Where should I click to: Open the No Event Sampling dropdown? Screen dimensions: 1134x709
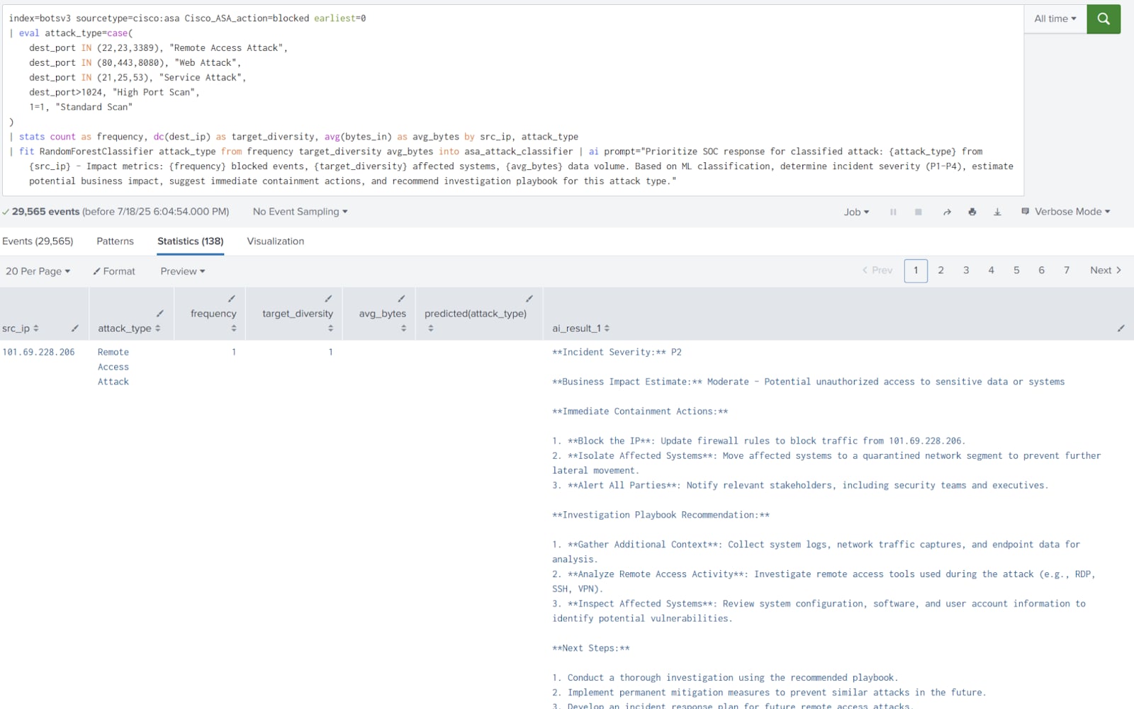300,212
